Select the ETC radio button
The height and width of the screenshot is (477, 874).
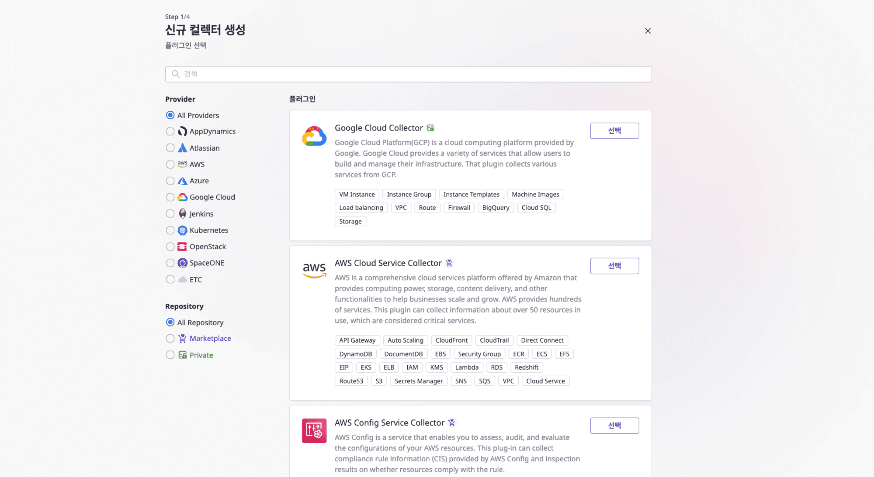(170, 279)
